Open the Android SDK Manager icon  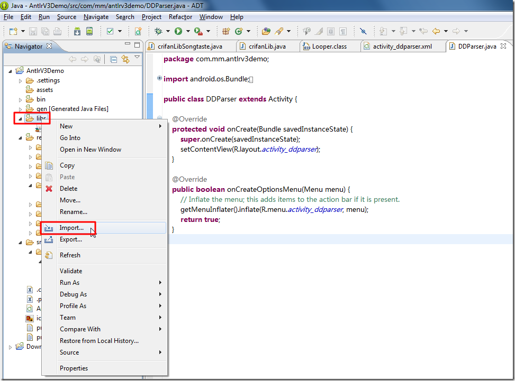click(77, 31)
